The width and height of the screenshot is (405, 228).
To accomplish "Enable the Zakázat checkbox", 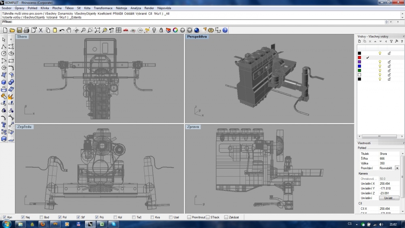I will (226, 217).
